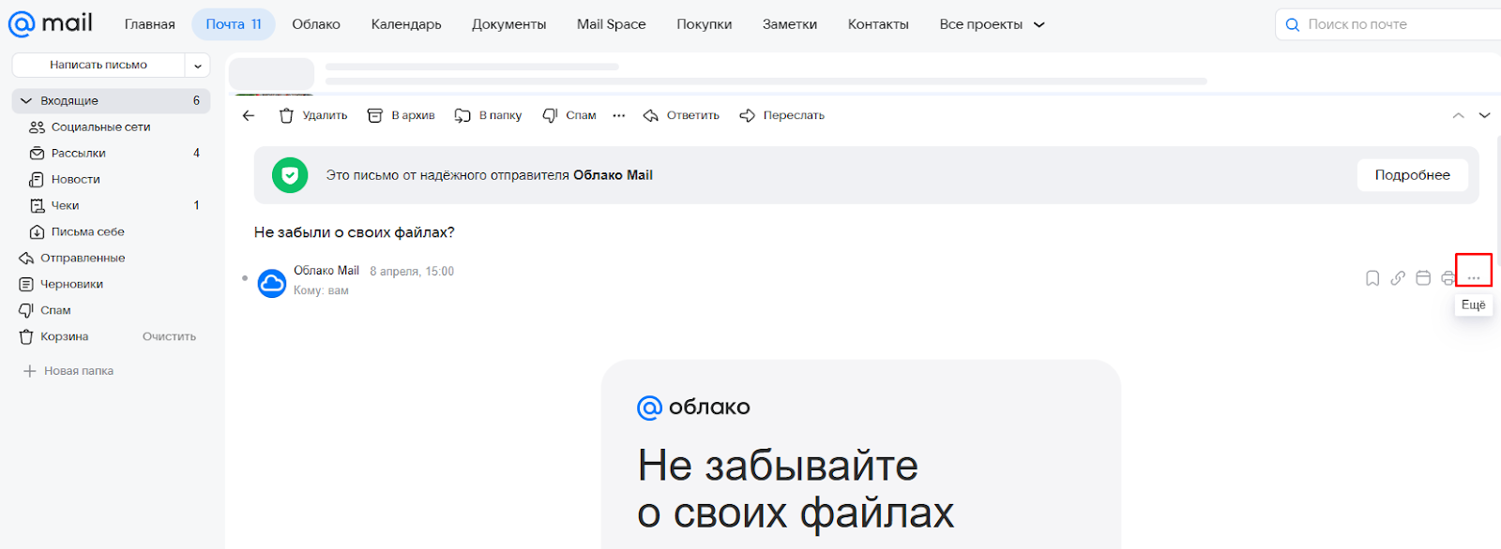Screen dimensions: 1501x549
Task: Click the sender name Облако Mail
Action: pos(326,271)
